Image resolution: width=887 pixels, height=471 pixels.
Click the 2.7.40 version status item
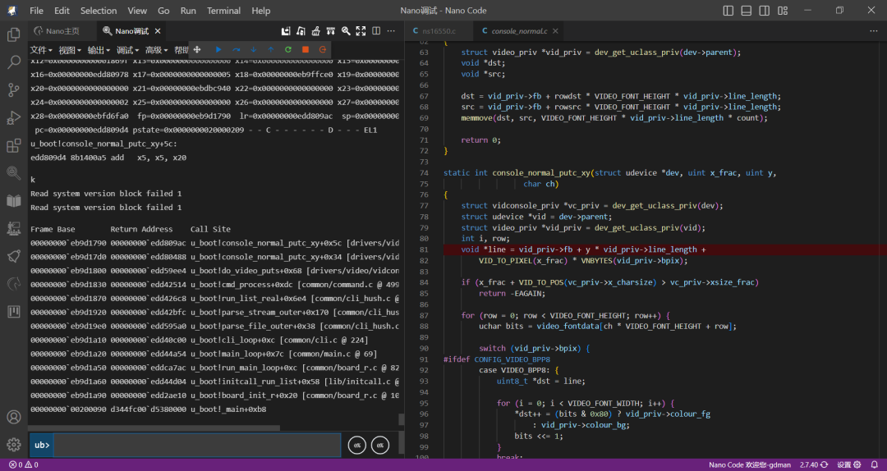[x=813, y=464]
